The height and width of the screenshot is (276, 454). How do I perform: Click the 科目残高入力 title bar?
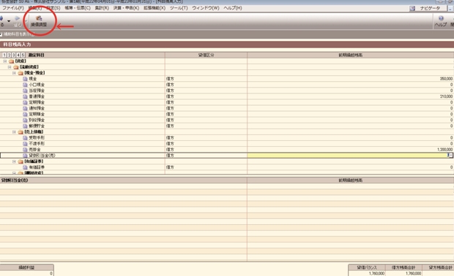(227, 45)
